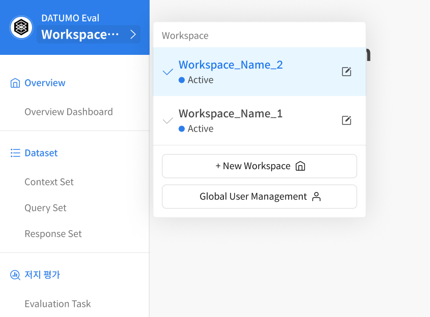Image resolution: width=430 pixels, height=317 pixels.
Task: Click the 저지 평가 chart icon
Action: click(15, 275)
